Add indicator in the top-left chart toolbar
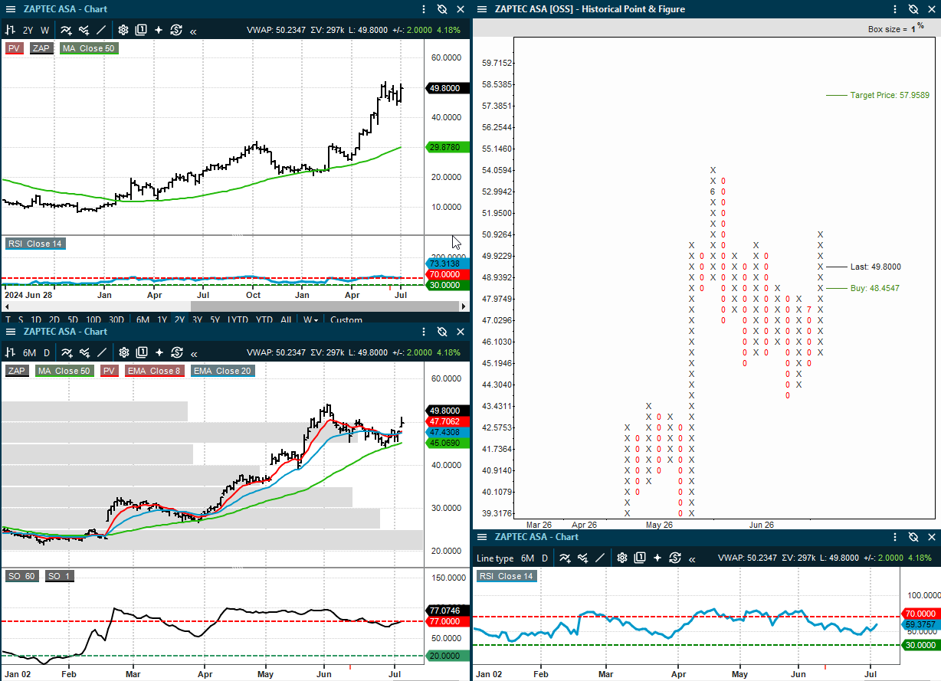This screenshot has height=681, width=941. click(66, 31)
